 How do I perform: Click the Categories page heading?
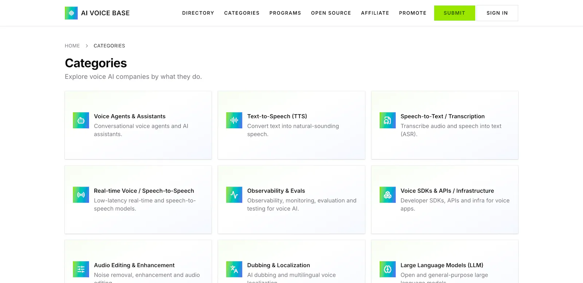click(96, 63)
